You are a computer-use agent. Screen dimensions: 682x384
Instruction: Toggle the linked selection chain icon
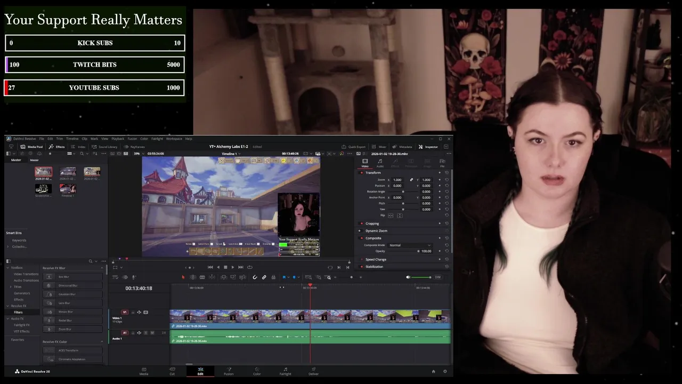click(264, 277)
